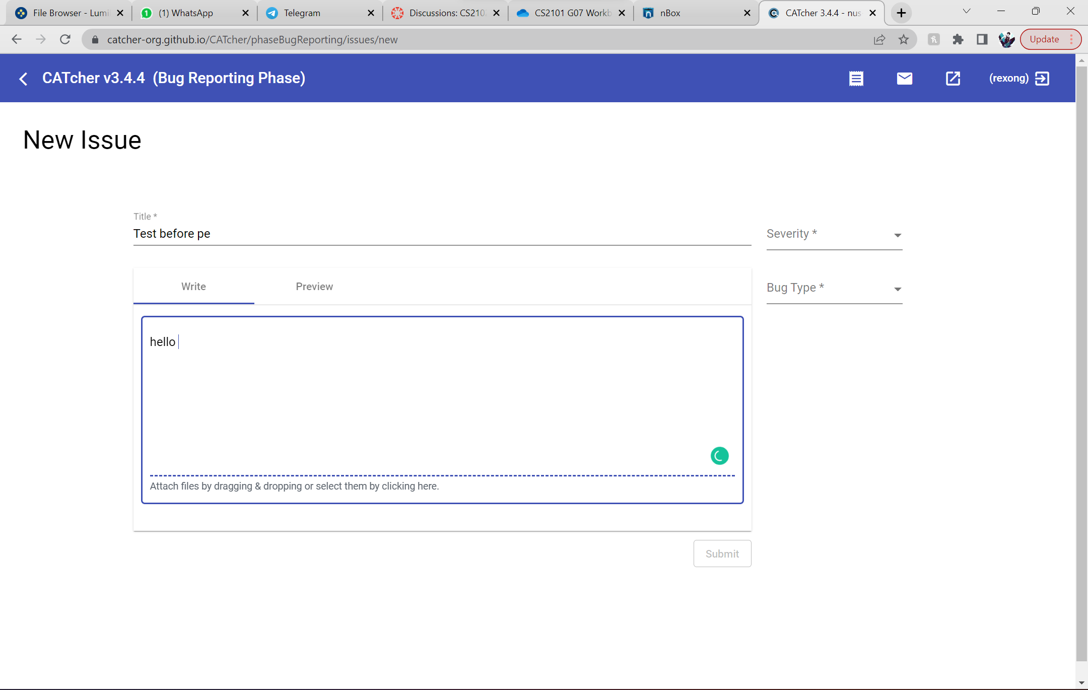The image size is (1088, 690).
Task: Expand the Severity dropdown
Action: point(834,235)
